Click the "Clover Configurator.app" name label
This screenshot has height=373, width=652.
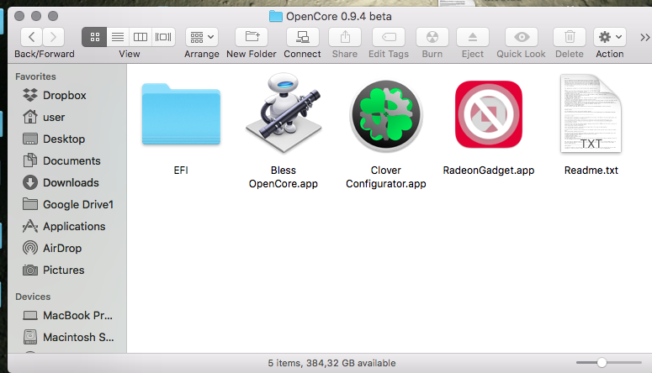(x=386, y=177)
